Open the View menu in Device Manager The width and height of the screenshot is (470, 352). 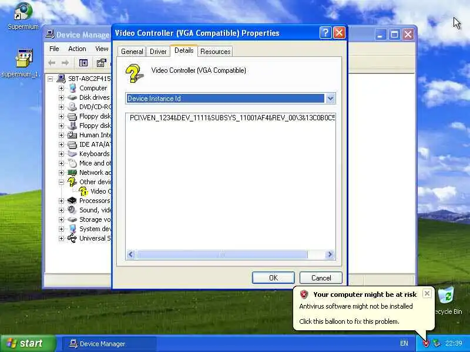pos(102,49)
